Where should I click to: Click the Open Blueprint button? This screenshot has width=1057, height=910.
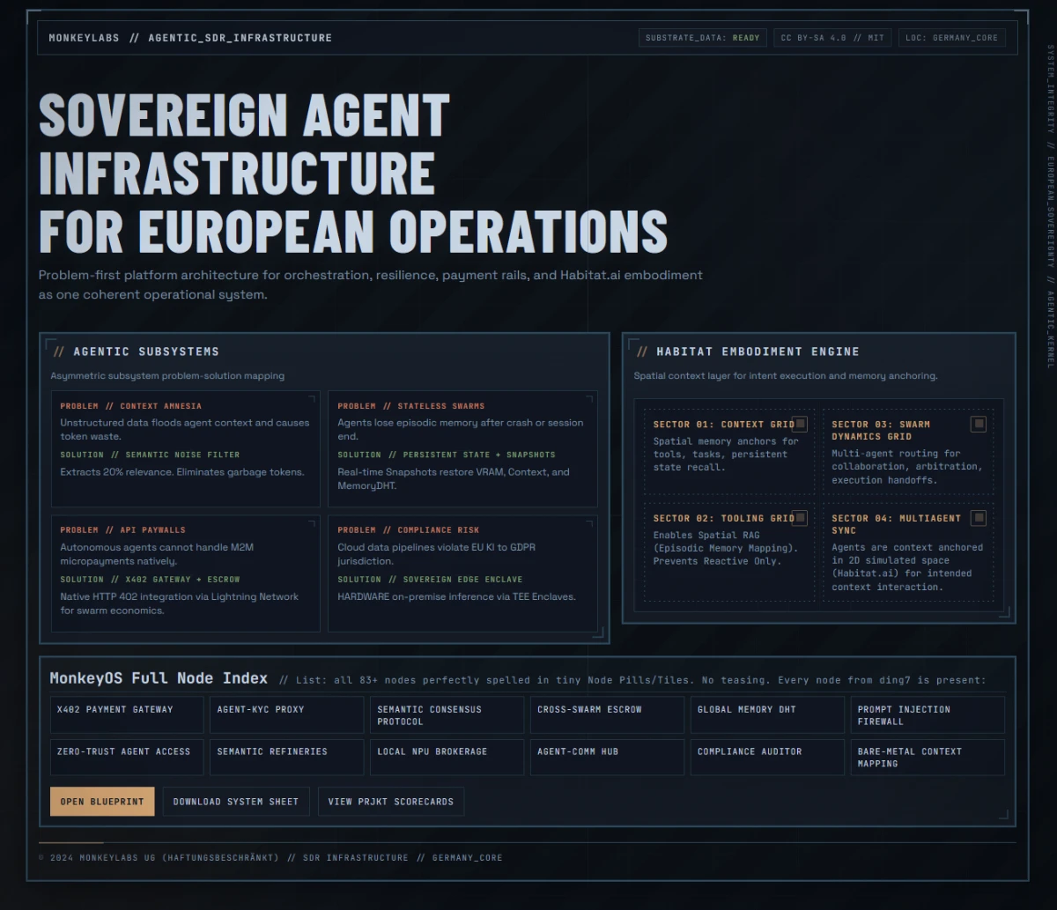pos(102,802)
